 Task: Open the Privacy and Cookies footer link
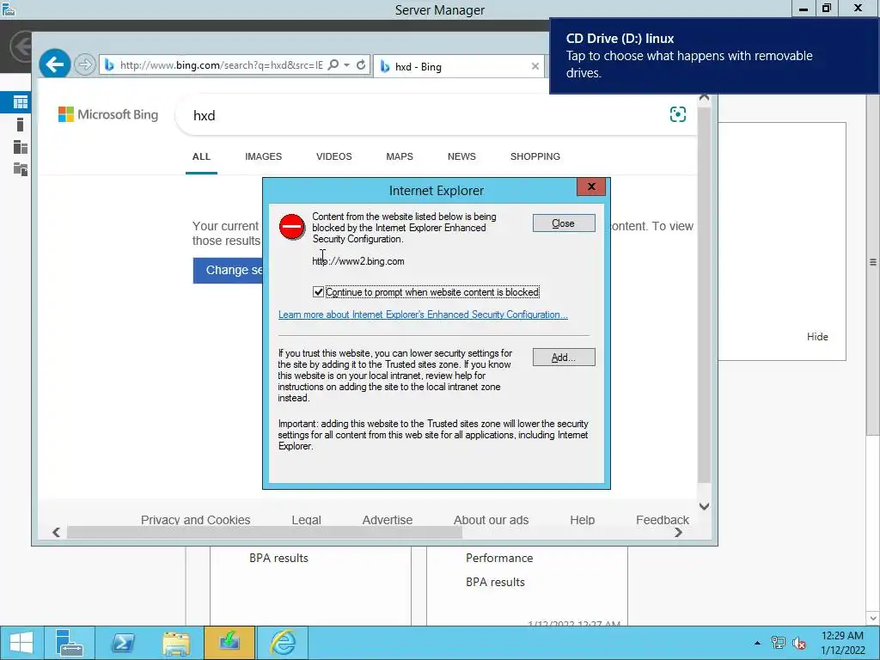(x=195, y=520)
